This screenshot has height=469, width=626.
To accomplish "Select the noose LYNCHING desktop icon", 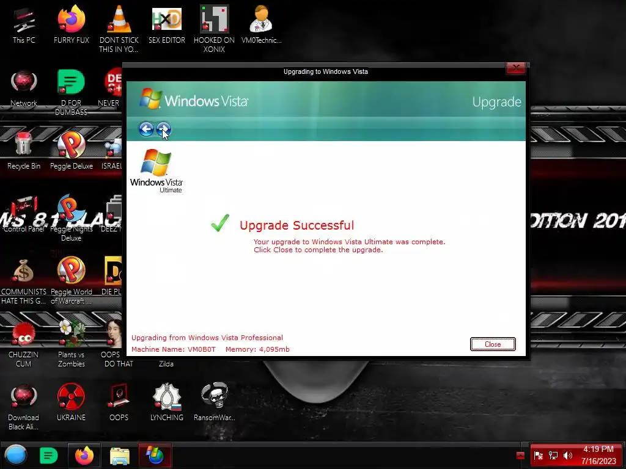I will (166, 403).
